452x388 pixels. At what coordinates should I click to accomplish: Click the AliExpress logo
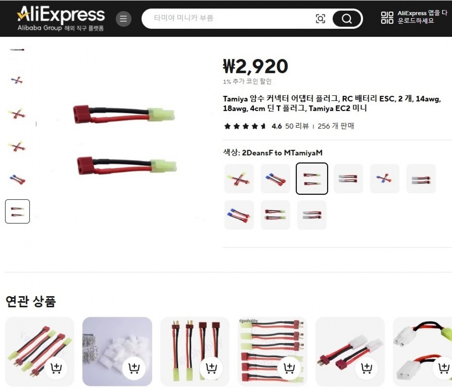(x=61, y=18)
